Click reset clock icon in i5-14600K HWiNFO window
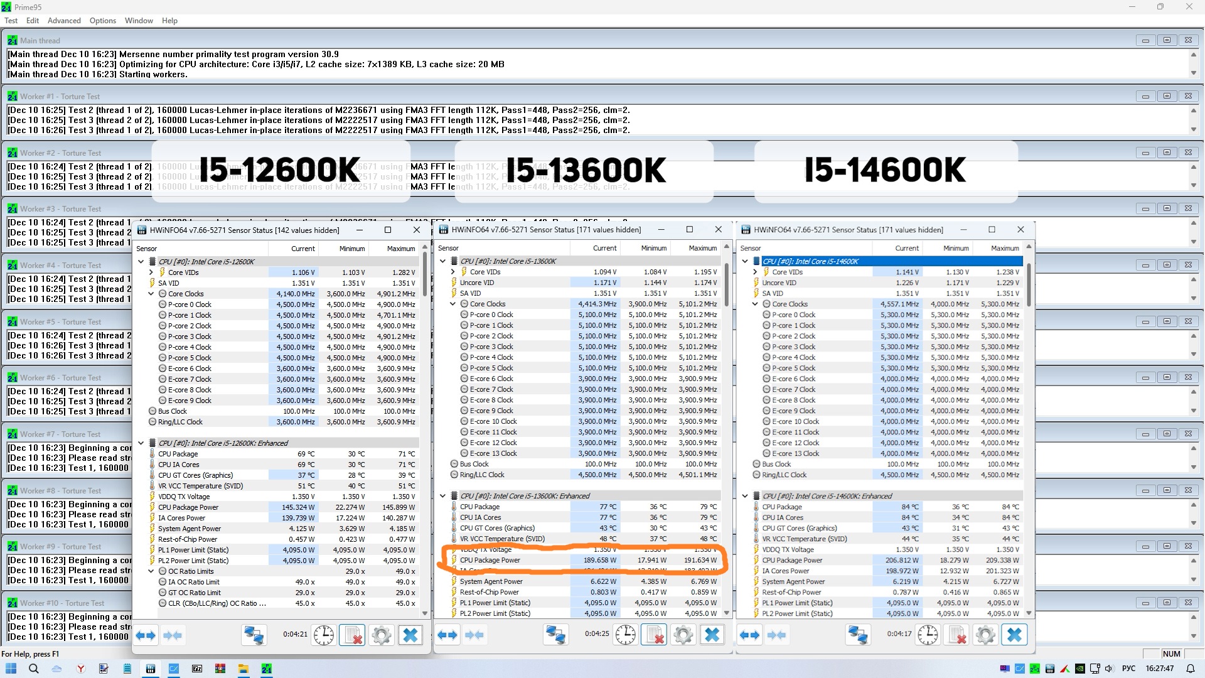 (928, 635)
